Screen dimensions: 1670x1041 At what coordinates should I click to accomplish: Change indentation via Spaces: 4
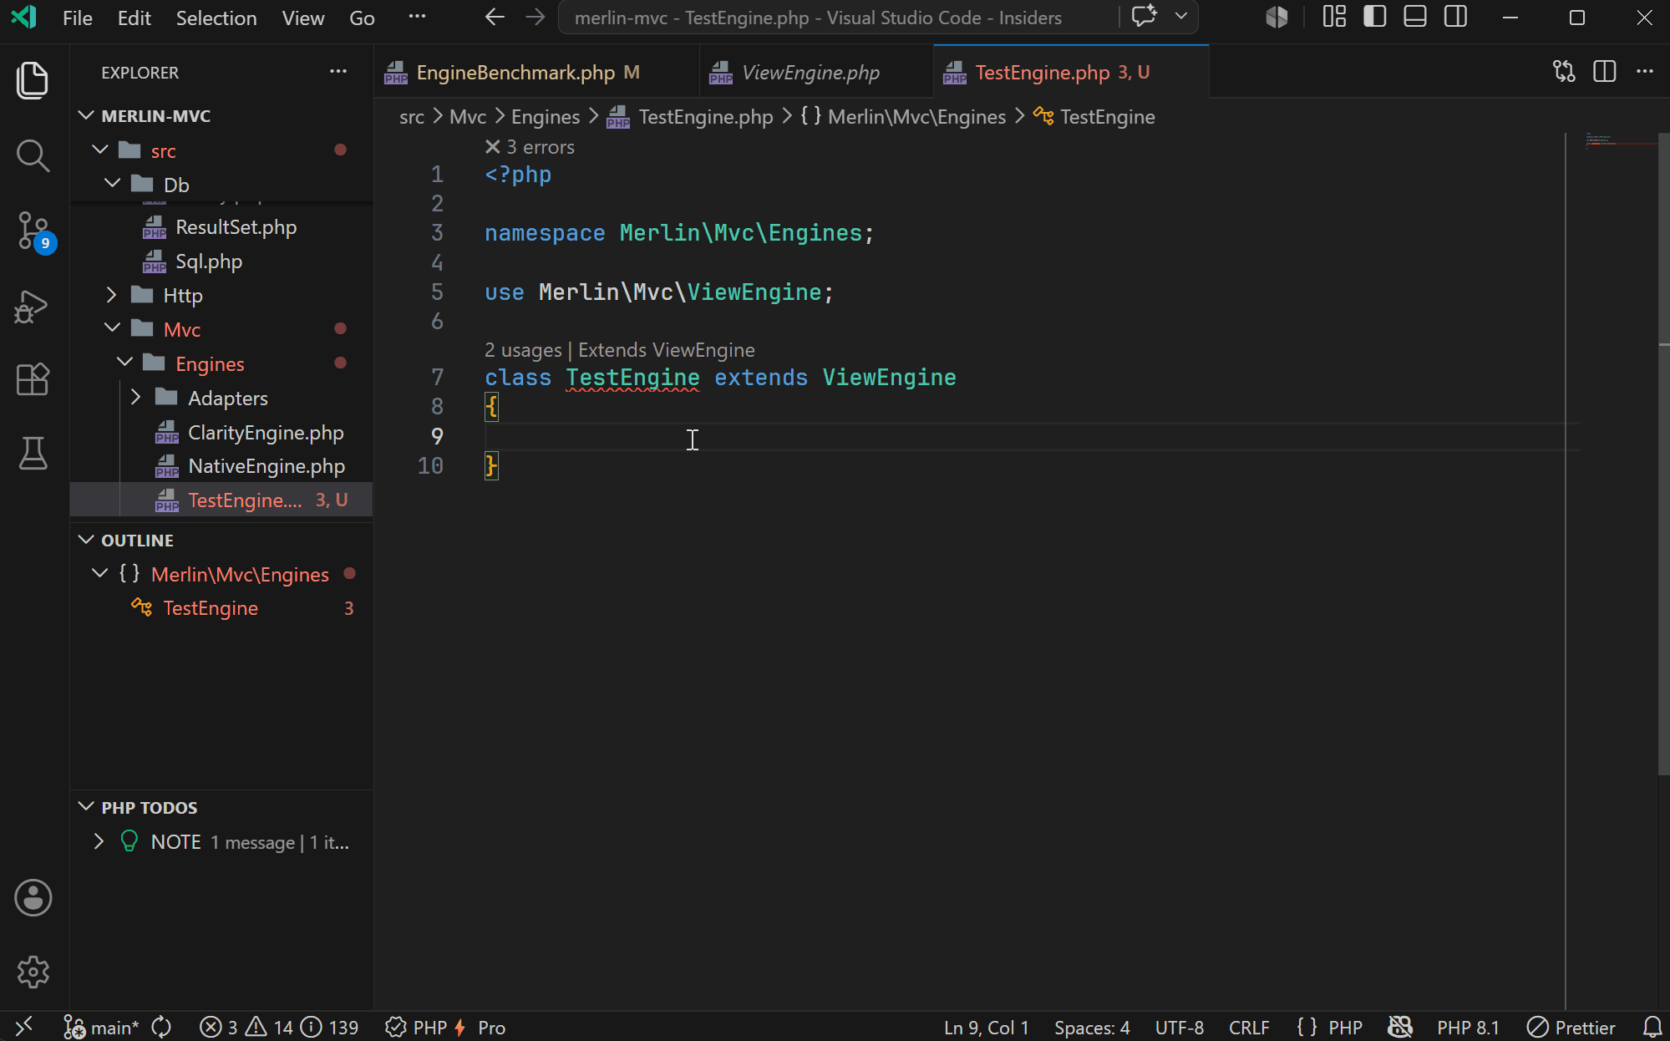click(1092, 1027)
